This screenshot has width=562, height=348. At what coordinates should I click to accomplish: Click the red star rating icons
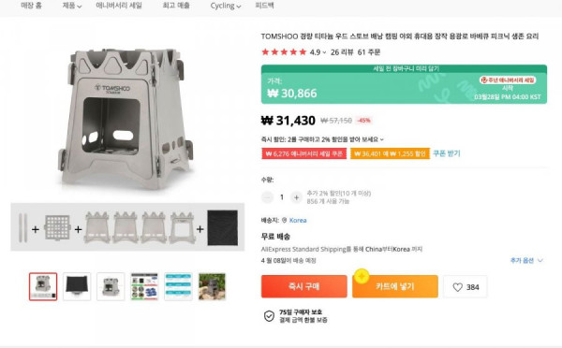(x=284, y=52)
